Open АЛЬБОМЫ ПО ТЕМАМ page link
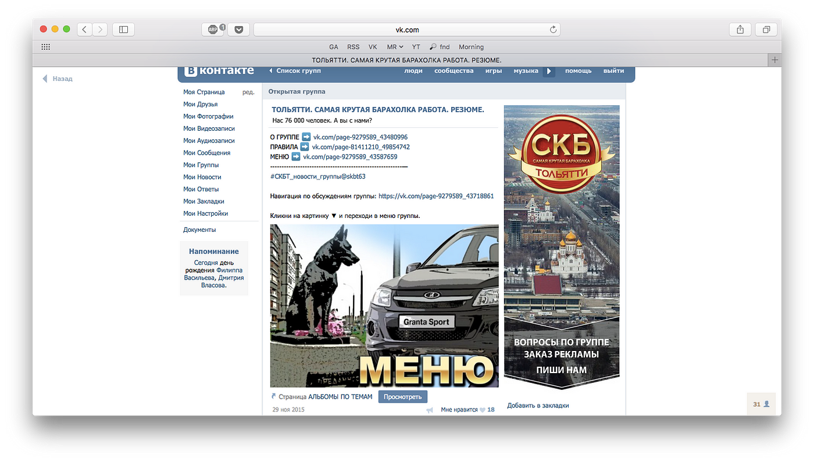This screenshot has width=814, height=462. point(340,397)
